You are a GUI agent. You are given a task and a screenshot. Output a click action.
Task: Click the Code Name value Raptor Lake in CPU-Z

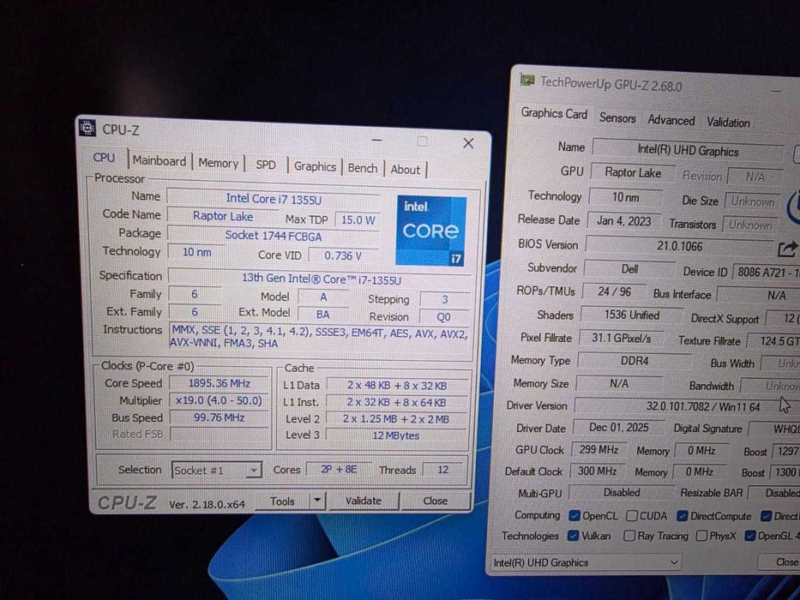click(x=222, y=216)
